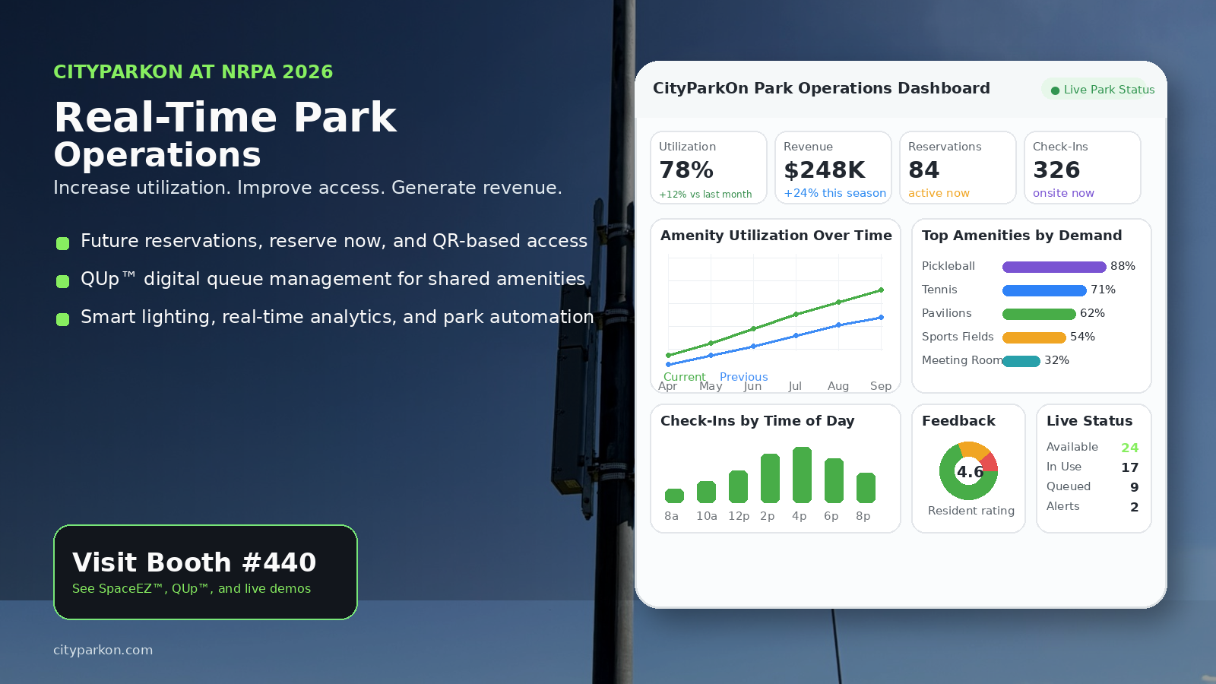Image resolution: width=1216 pixels, height=684 pixels.
Task: Click the 8p check-ins bar
Action: [866, 488]
